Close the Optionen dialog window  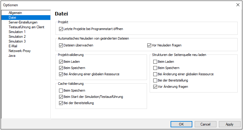[238, 5]
